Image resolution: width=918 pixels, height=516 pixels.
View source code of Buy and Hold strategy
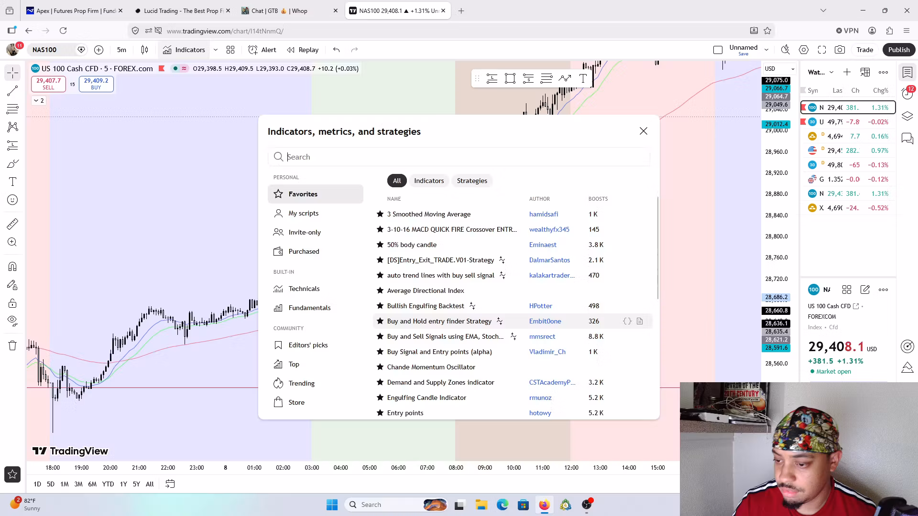click(x=627, y=321)
